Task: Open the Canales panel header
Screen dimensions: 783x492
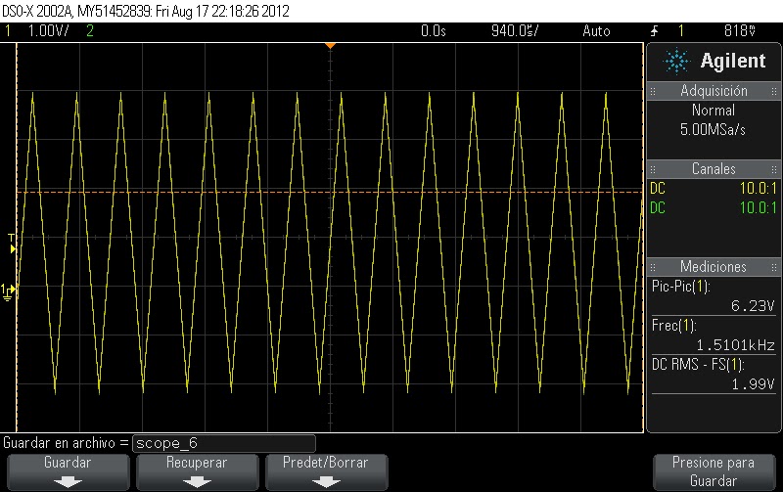Action: click(714, 169)
